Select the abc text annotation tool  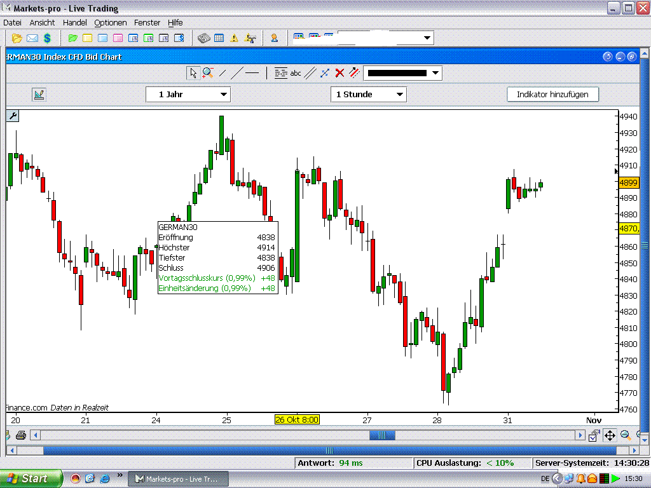[296, 74]
